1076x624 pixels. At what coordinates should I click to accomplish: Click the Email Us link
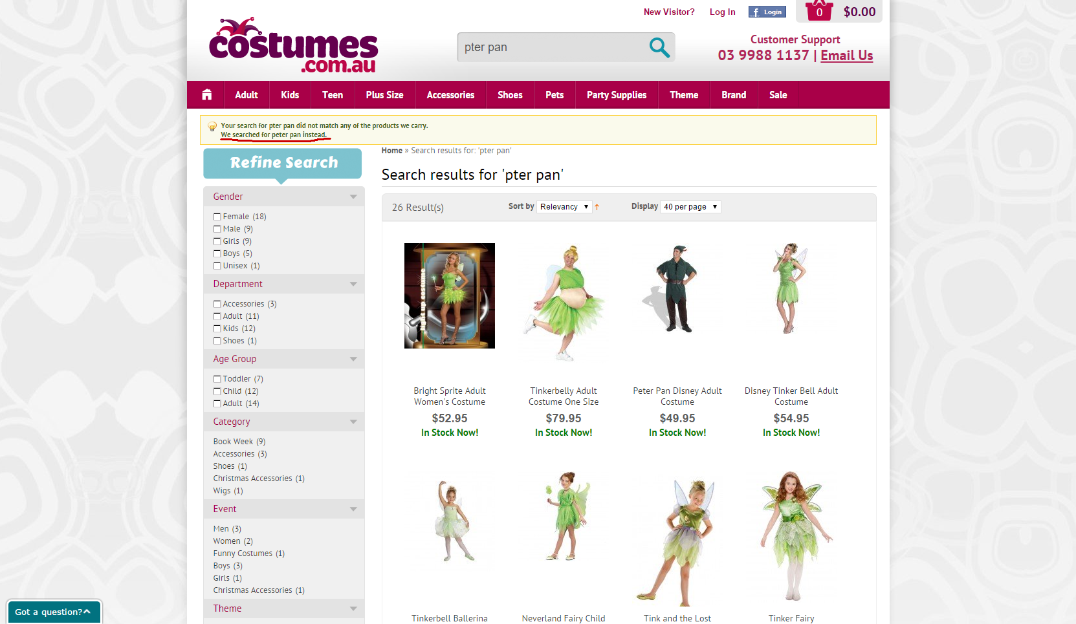pos(847,56)
